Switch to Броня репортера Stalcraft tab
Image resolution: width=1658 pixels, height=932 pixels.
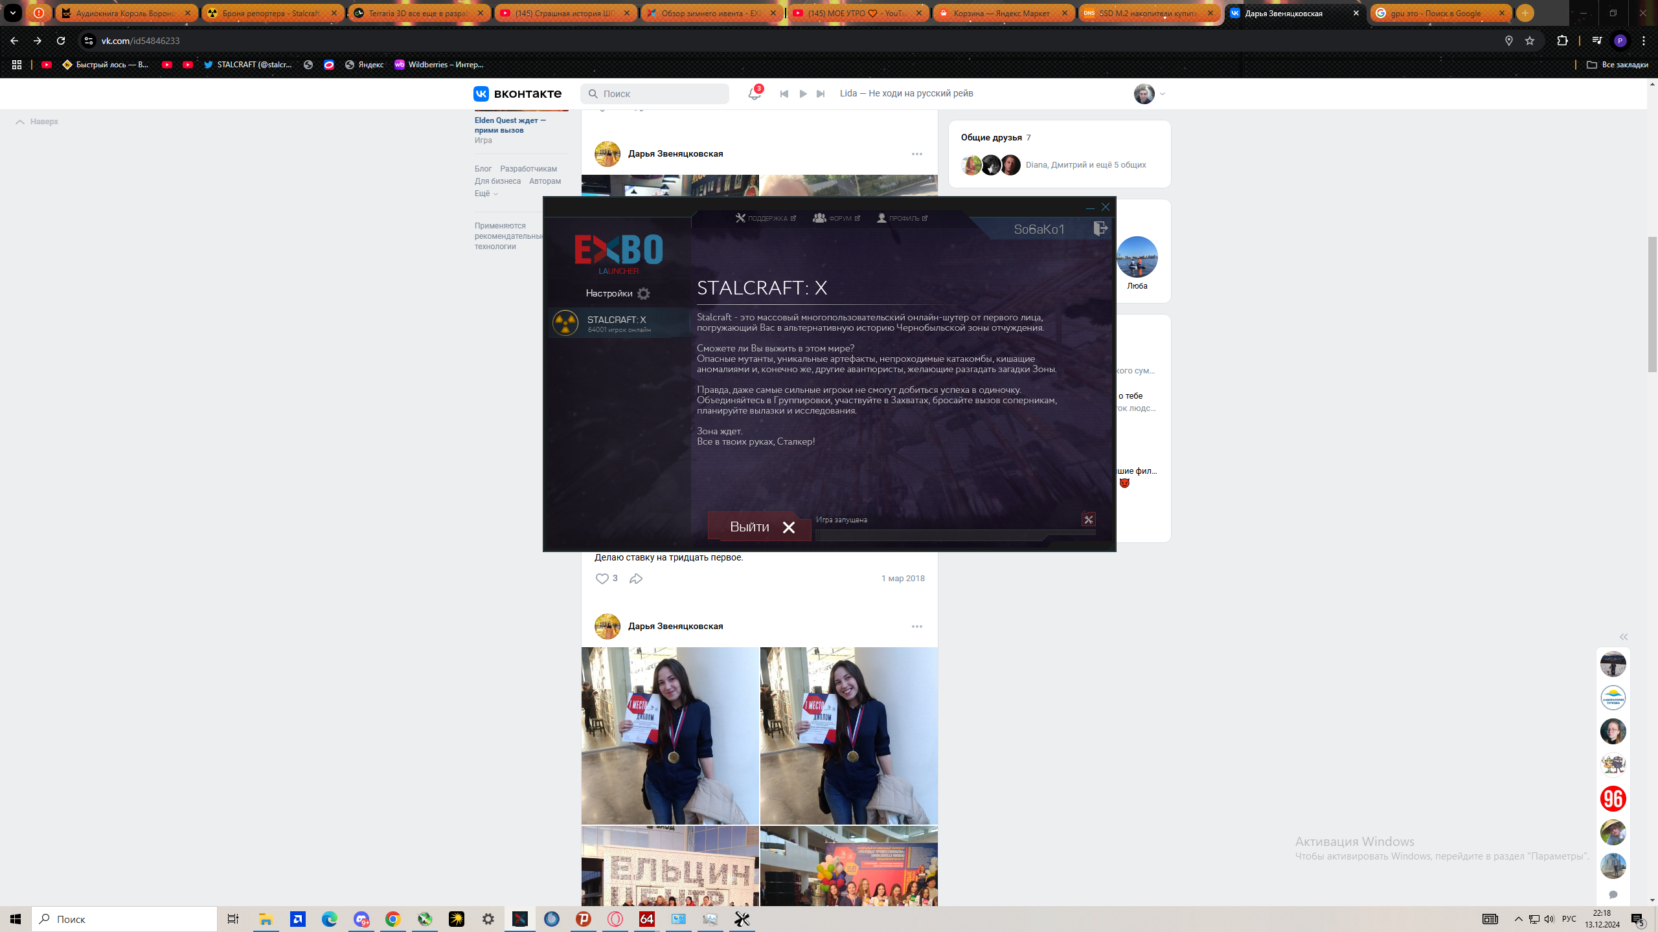coord(273,13)
